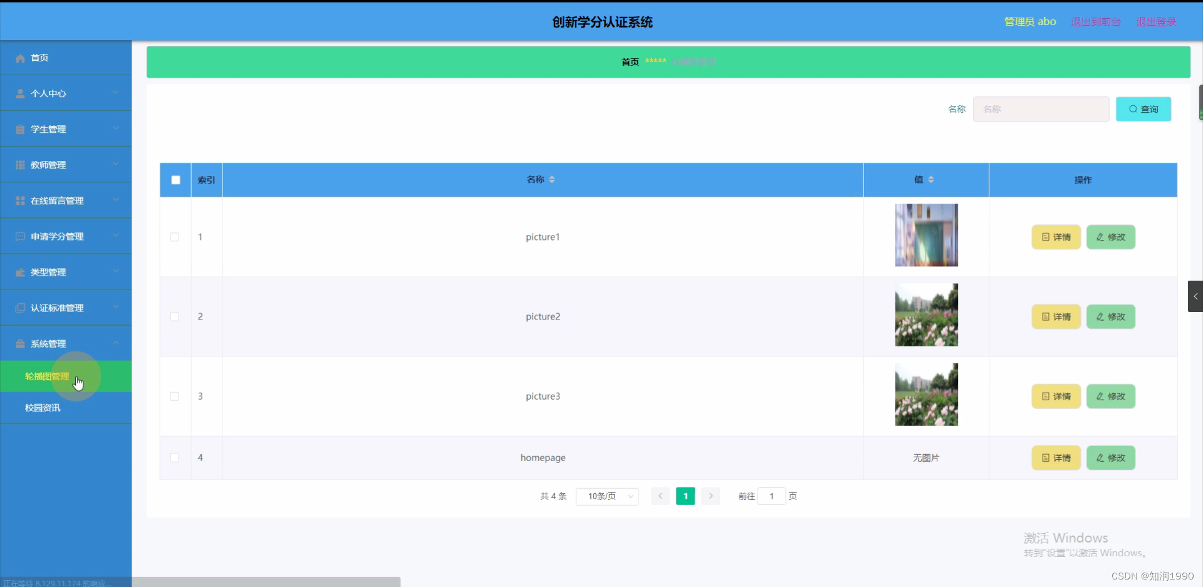This screenshot has width=1203, height=587.
Task: Click the 申请学分管理 sidebar icon
Action: tap(19, 236)
